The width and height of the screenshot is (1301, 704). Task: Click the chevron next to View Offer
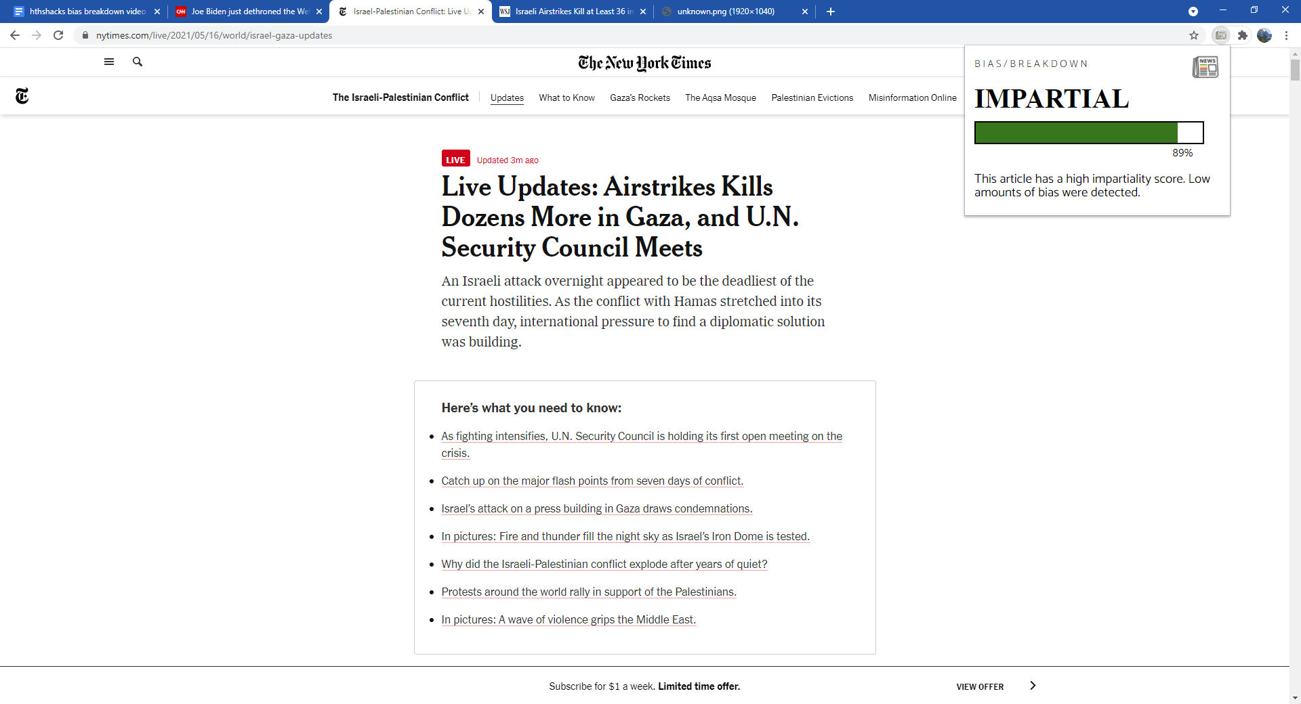[1033, 686]
